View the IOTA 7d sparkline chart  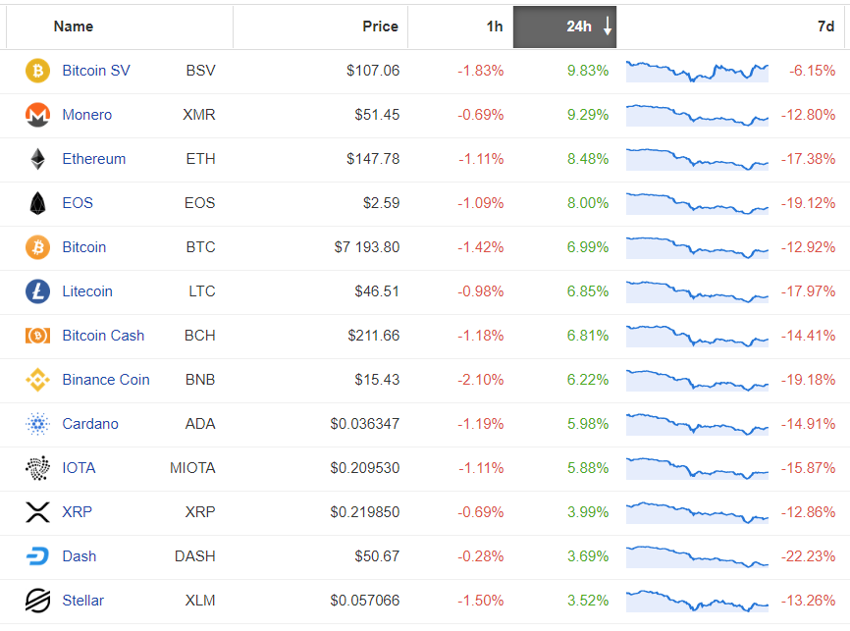coord(697,469)
